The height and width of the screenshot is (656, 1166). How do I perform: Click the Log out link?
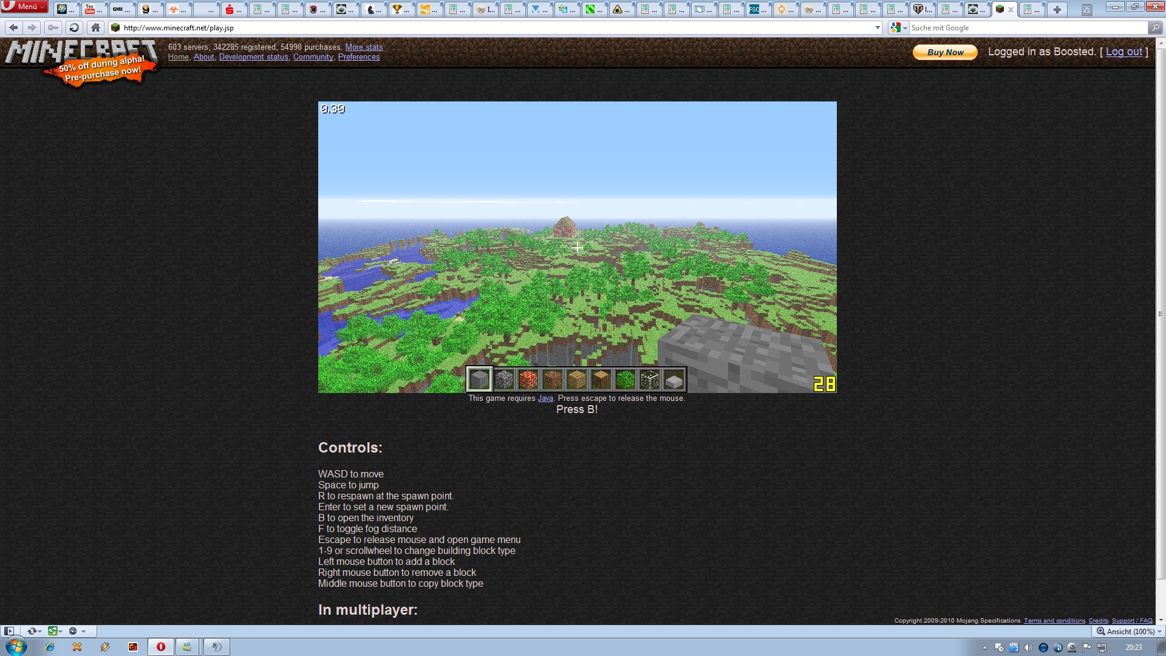point(1123,52)
